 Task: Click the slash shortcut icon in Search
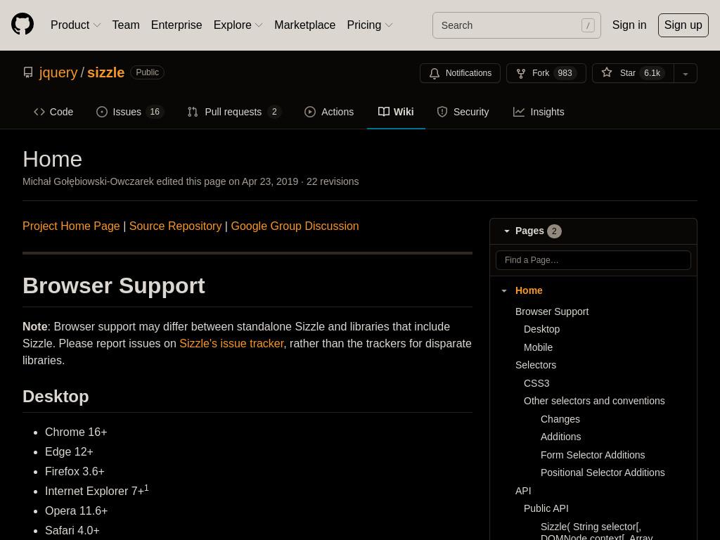point(588,25)
